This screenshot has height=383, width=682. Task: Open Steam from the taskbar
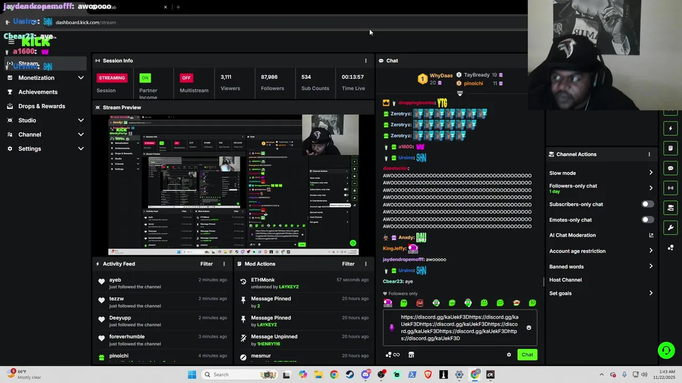point(350,374)
